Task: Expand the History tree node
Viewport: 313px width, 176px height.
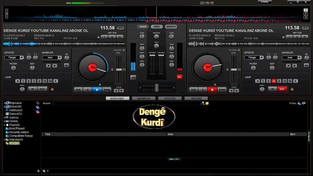Action: point(4,121)
